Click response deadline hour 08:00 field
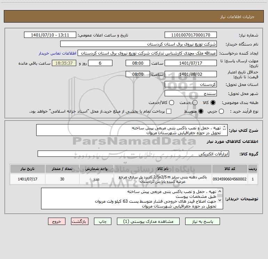This screenshot has width=268, height=259. pos(138,63)
